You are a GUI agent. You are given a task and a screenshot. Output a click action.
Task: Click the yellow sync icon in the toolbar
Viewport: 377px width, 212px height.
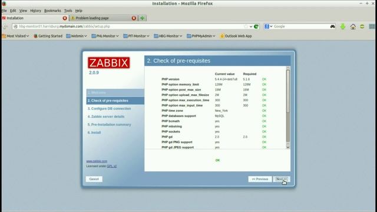coord(362,26)
